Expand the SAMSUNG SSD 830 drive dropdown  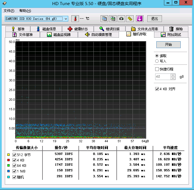click(66, 19)
